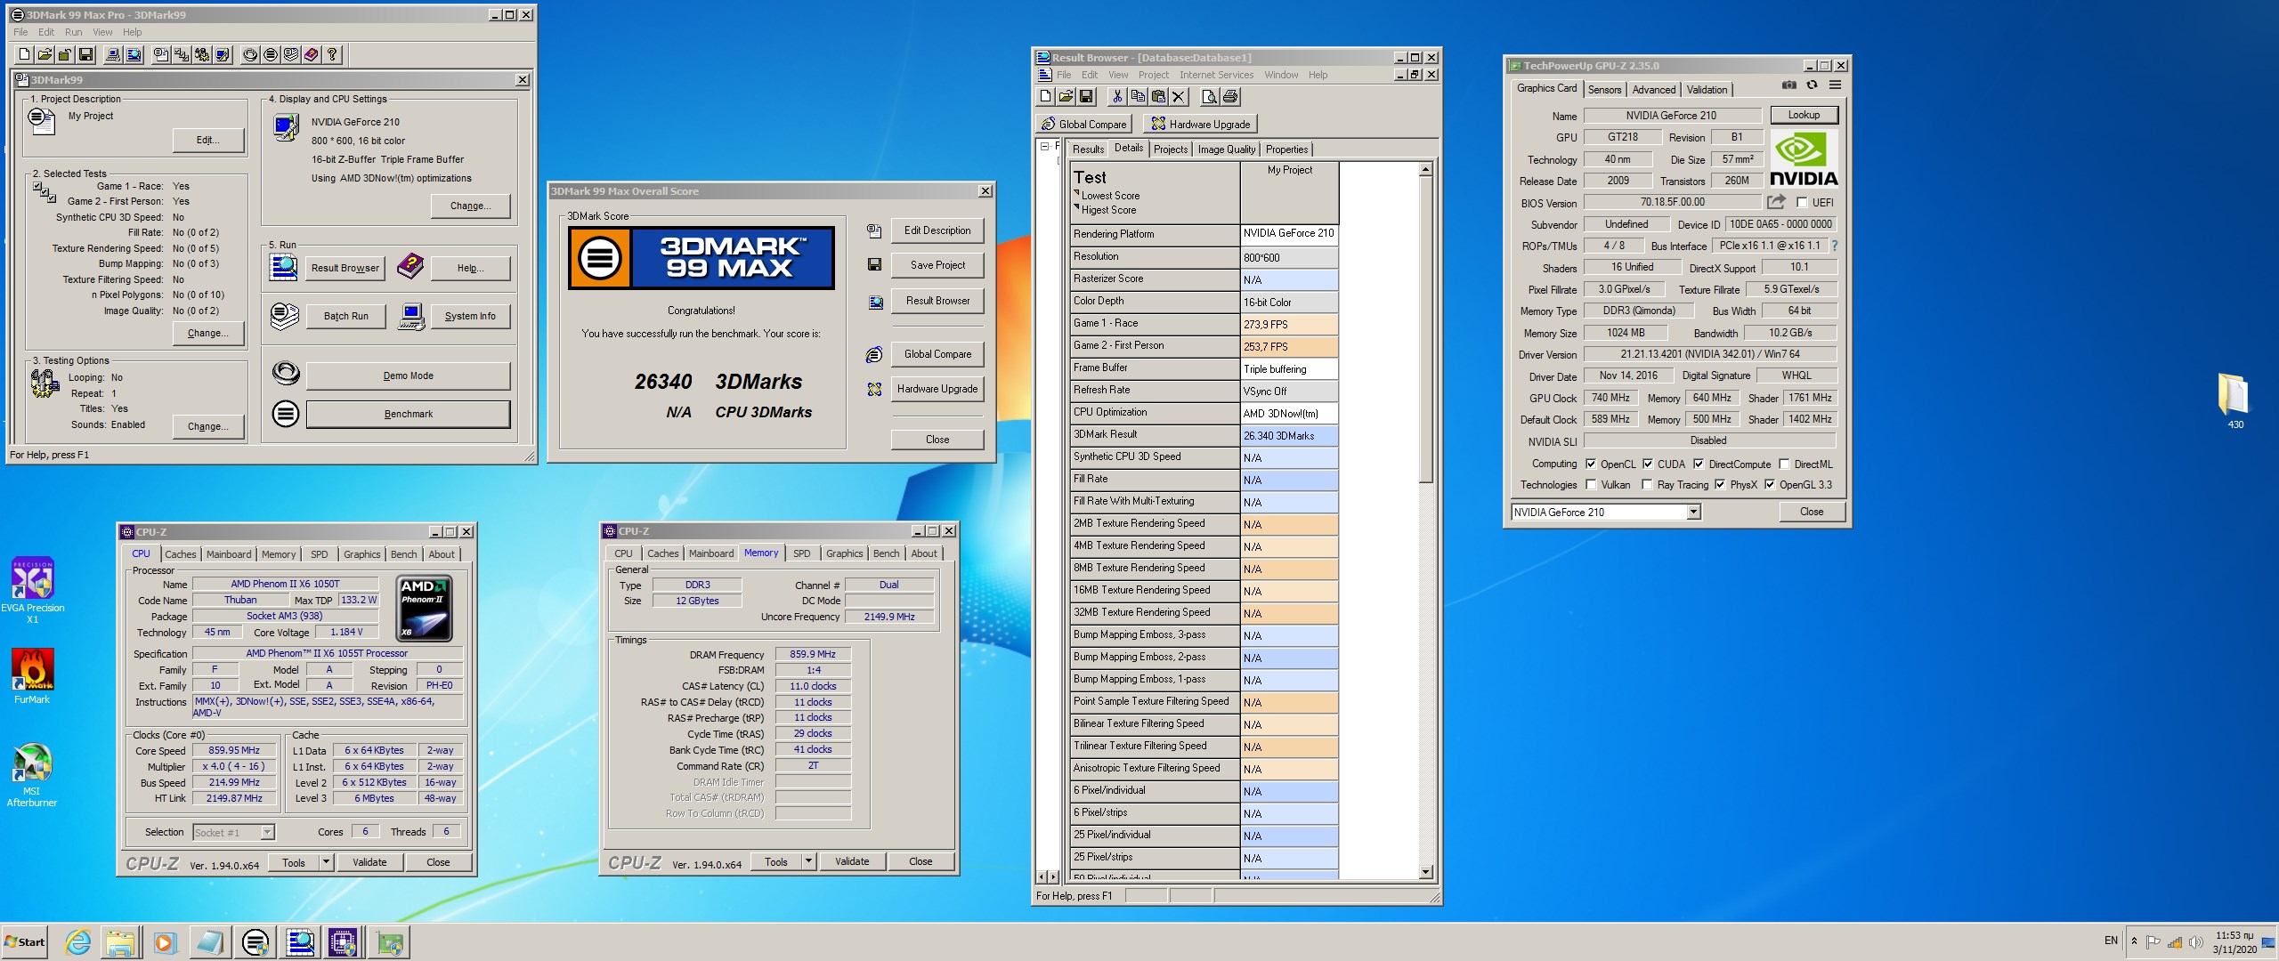Toggle the OpenCL checkbox in GPU-Z
This screenshot has height=961, width=2279.
pos(1591,464)
